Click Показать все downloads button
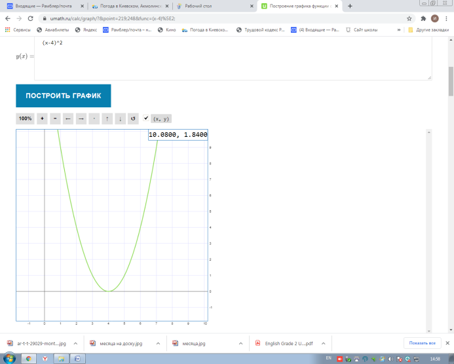Image resolution: width=454 pixels, height=364 pixels. tap(422, 343)
